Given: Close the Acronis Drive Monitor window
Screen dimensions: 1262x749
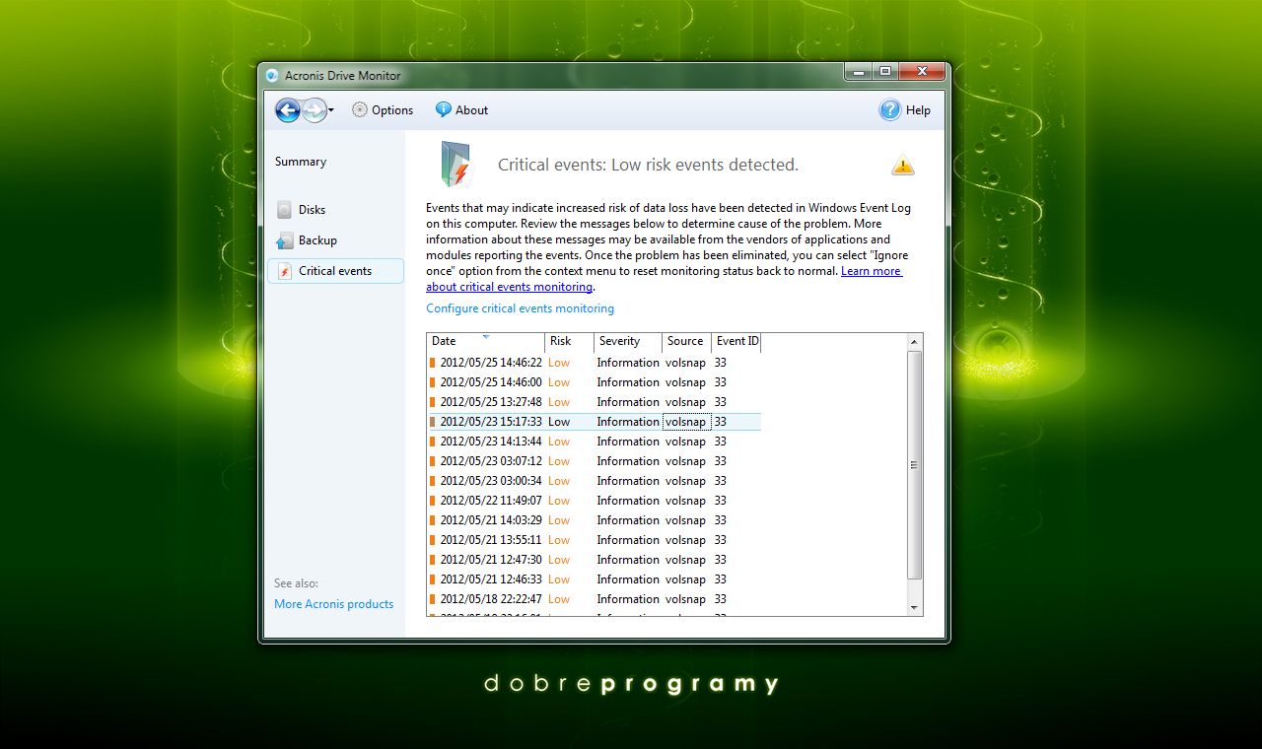Looking at the screenshot, I should (x=922, y=71).
